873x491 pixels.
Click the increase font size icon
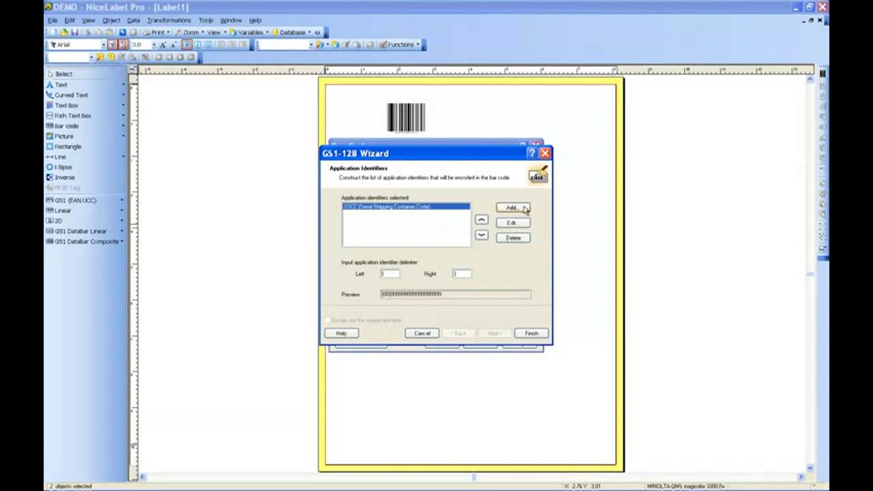[x=163, y=44]
